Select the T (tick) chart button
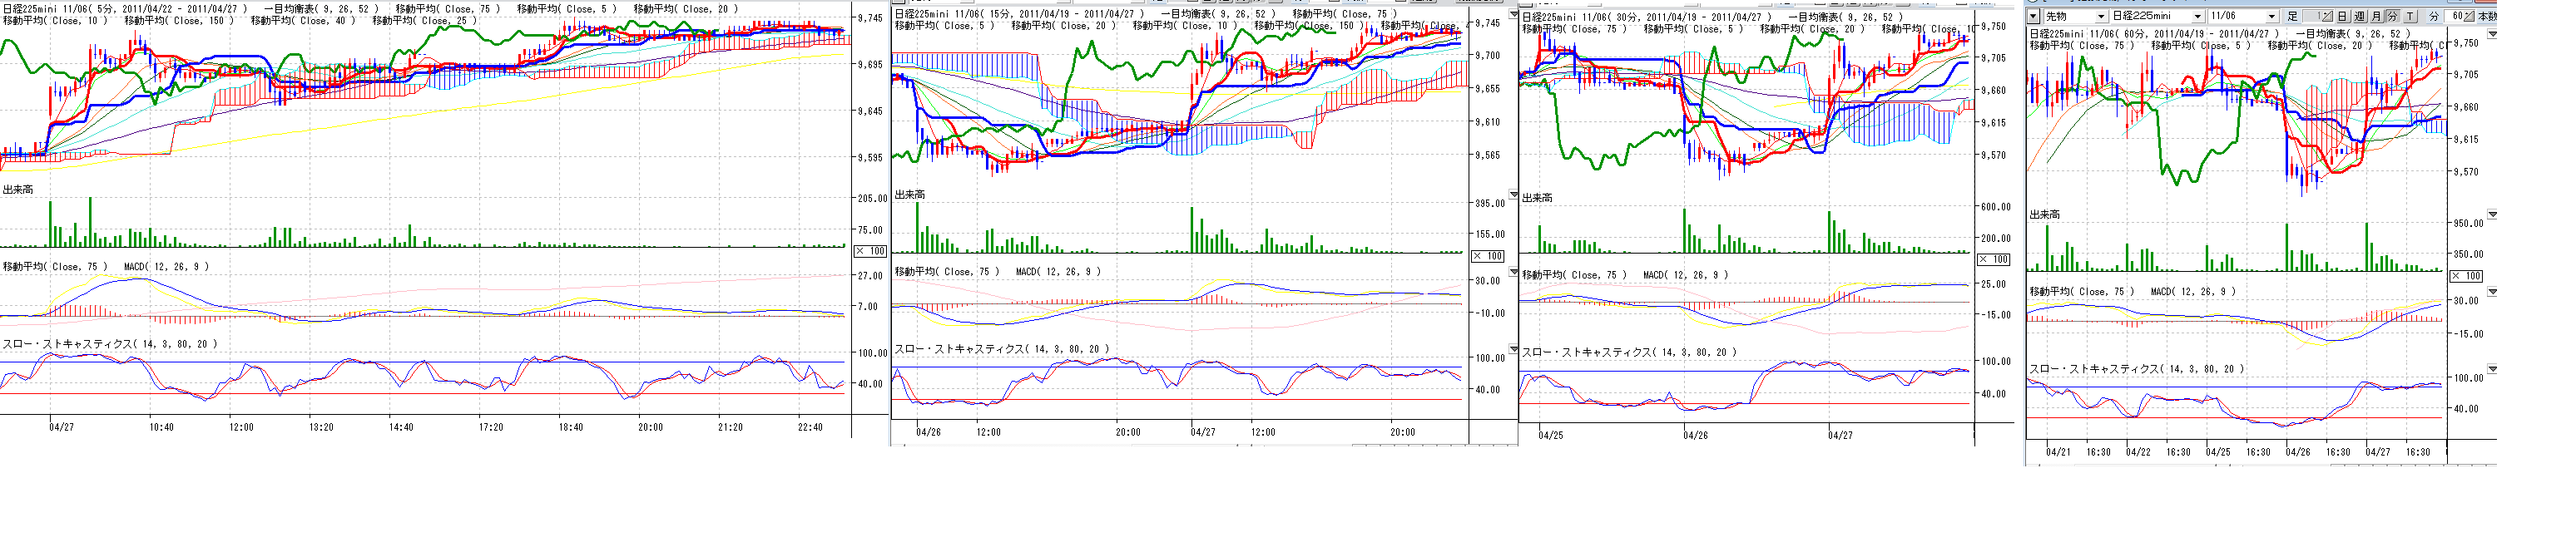The image size is (2576, 552). click(x=2410, y=17)
